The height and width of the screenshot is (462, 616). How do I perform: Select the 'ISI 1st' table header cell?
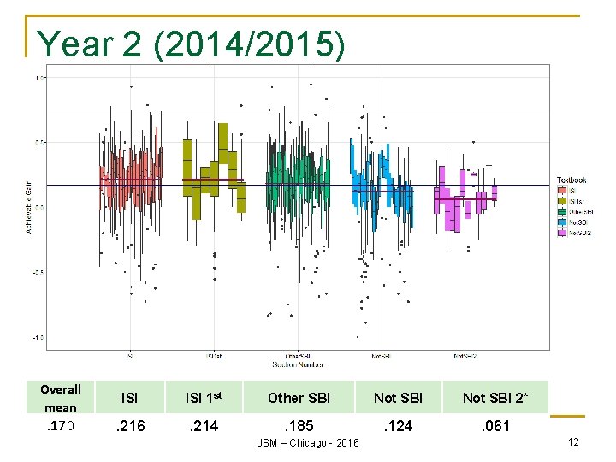pos(204,397)
